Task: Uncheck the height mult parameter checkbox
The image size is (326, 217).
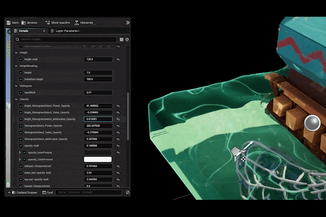Action: [21, 59]
